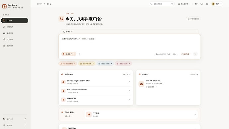Open the 石头 user account menu
Viewport: 229px width, 129px height.
click(217, 4)
